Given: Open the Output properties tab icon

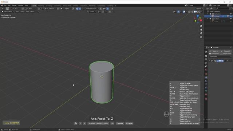Looking at the screenshot, I should (206, 59).
